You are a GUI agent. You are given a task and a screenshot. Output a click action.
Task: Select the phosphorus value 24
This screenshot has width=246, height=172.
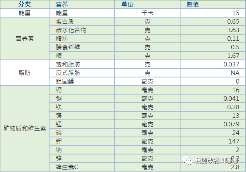click(213, 132)
